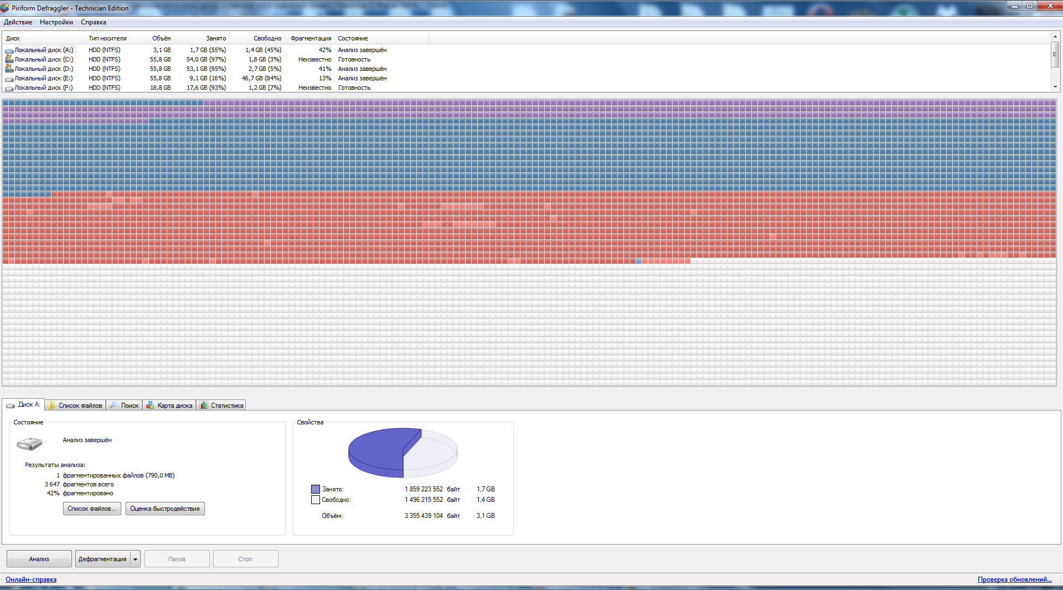Open the Онлайн-справка link
1063x590 pixels.
pyautogui.click(x=31, y=579)
